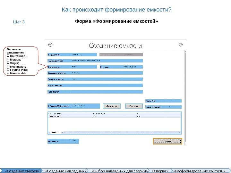Click the ШК РПО/емкости input field
Screen dimensions: 231x173
point(74,106)
